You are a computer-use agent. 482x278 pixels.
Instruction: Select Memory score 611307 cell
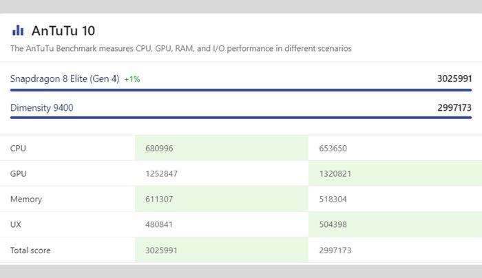tap(222, 199)
